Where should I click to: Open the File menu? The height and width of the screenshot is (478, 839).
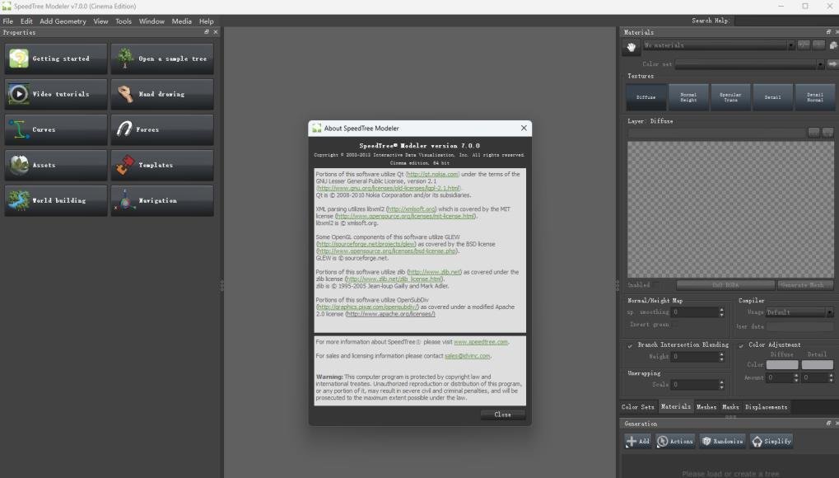(x=8, y=21)
